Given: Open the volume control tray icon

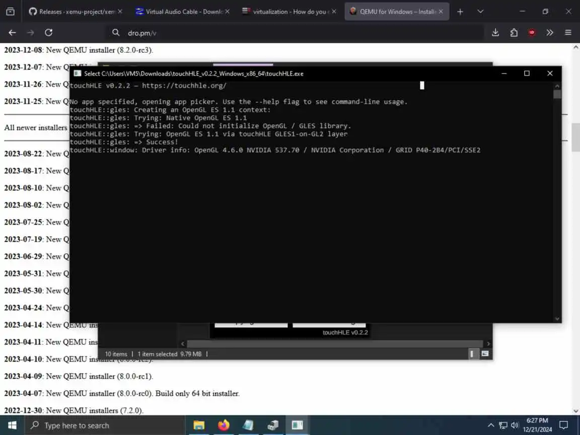Looking at the screenshot, I should click(515, 425).
